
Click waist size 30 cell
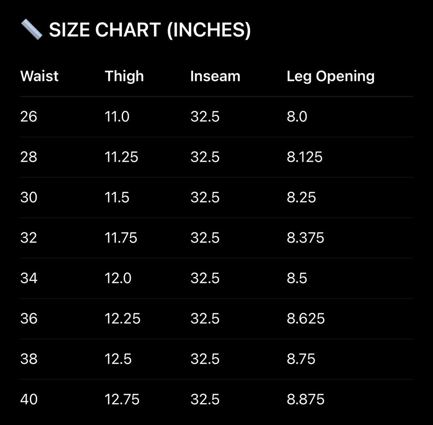pyautogui.click(x=29, y=197)
